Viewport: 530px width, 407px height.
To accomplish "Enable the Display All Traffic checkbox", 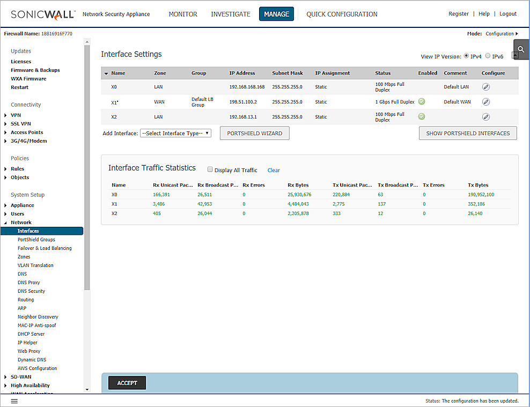I will click(210, 170).
